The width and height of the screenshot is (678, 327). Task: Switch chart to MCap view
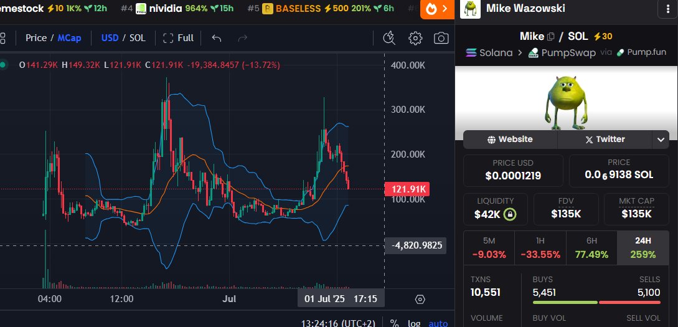pyautogui.click(x=69, y=38)
